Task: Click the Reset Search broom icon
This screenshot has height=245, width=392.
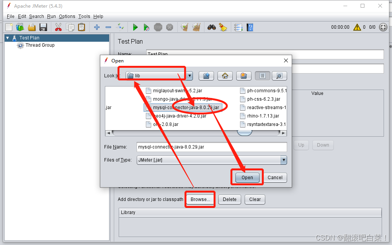Action: pyautogui.click(x=223, y=27)
